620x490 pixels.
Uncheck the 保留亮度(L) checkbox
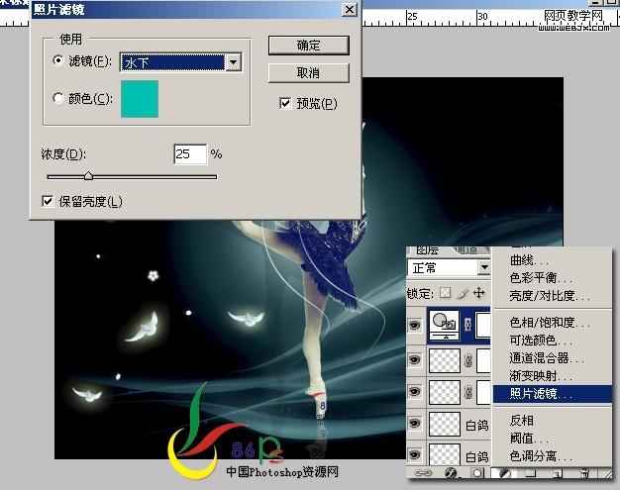[48, 201]
